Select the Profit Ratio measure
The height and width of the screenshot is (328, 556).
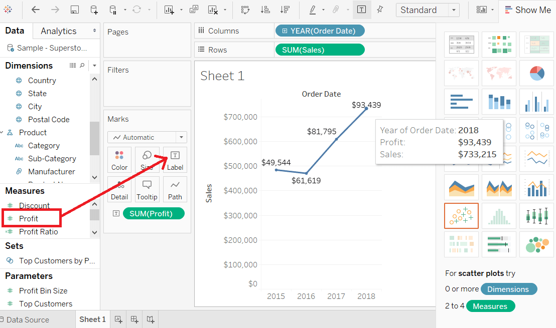click(38, 232)
